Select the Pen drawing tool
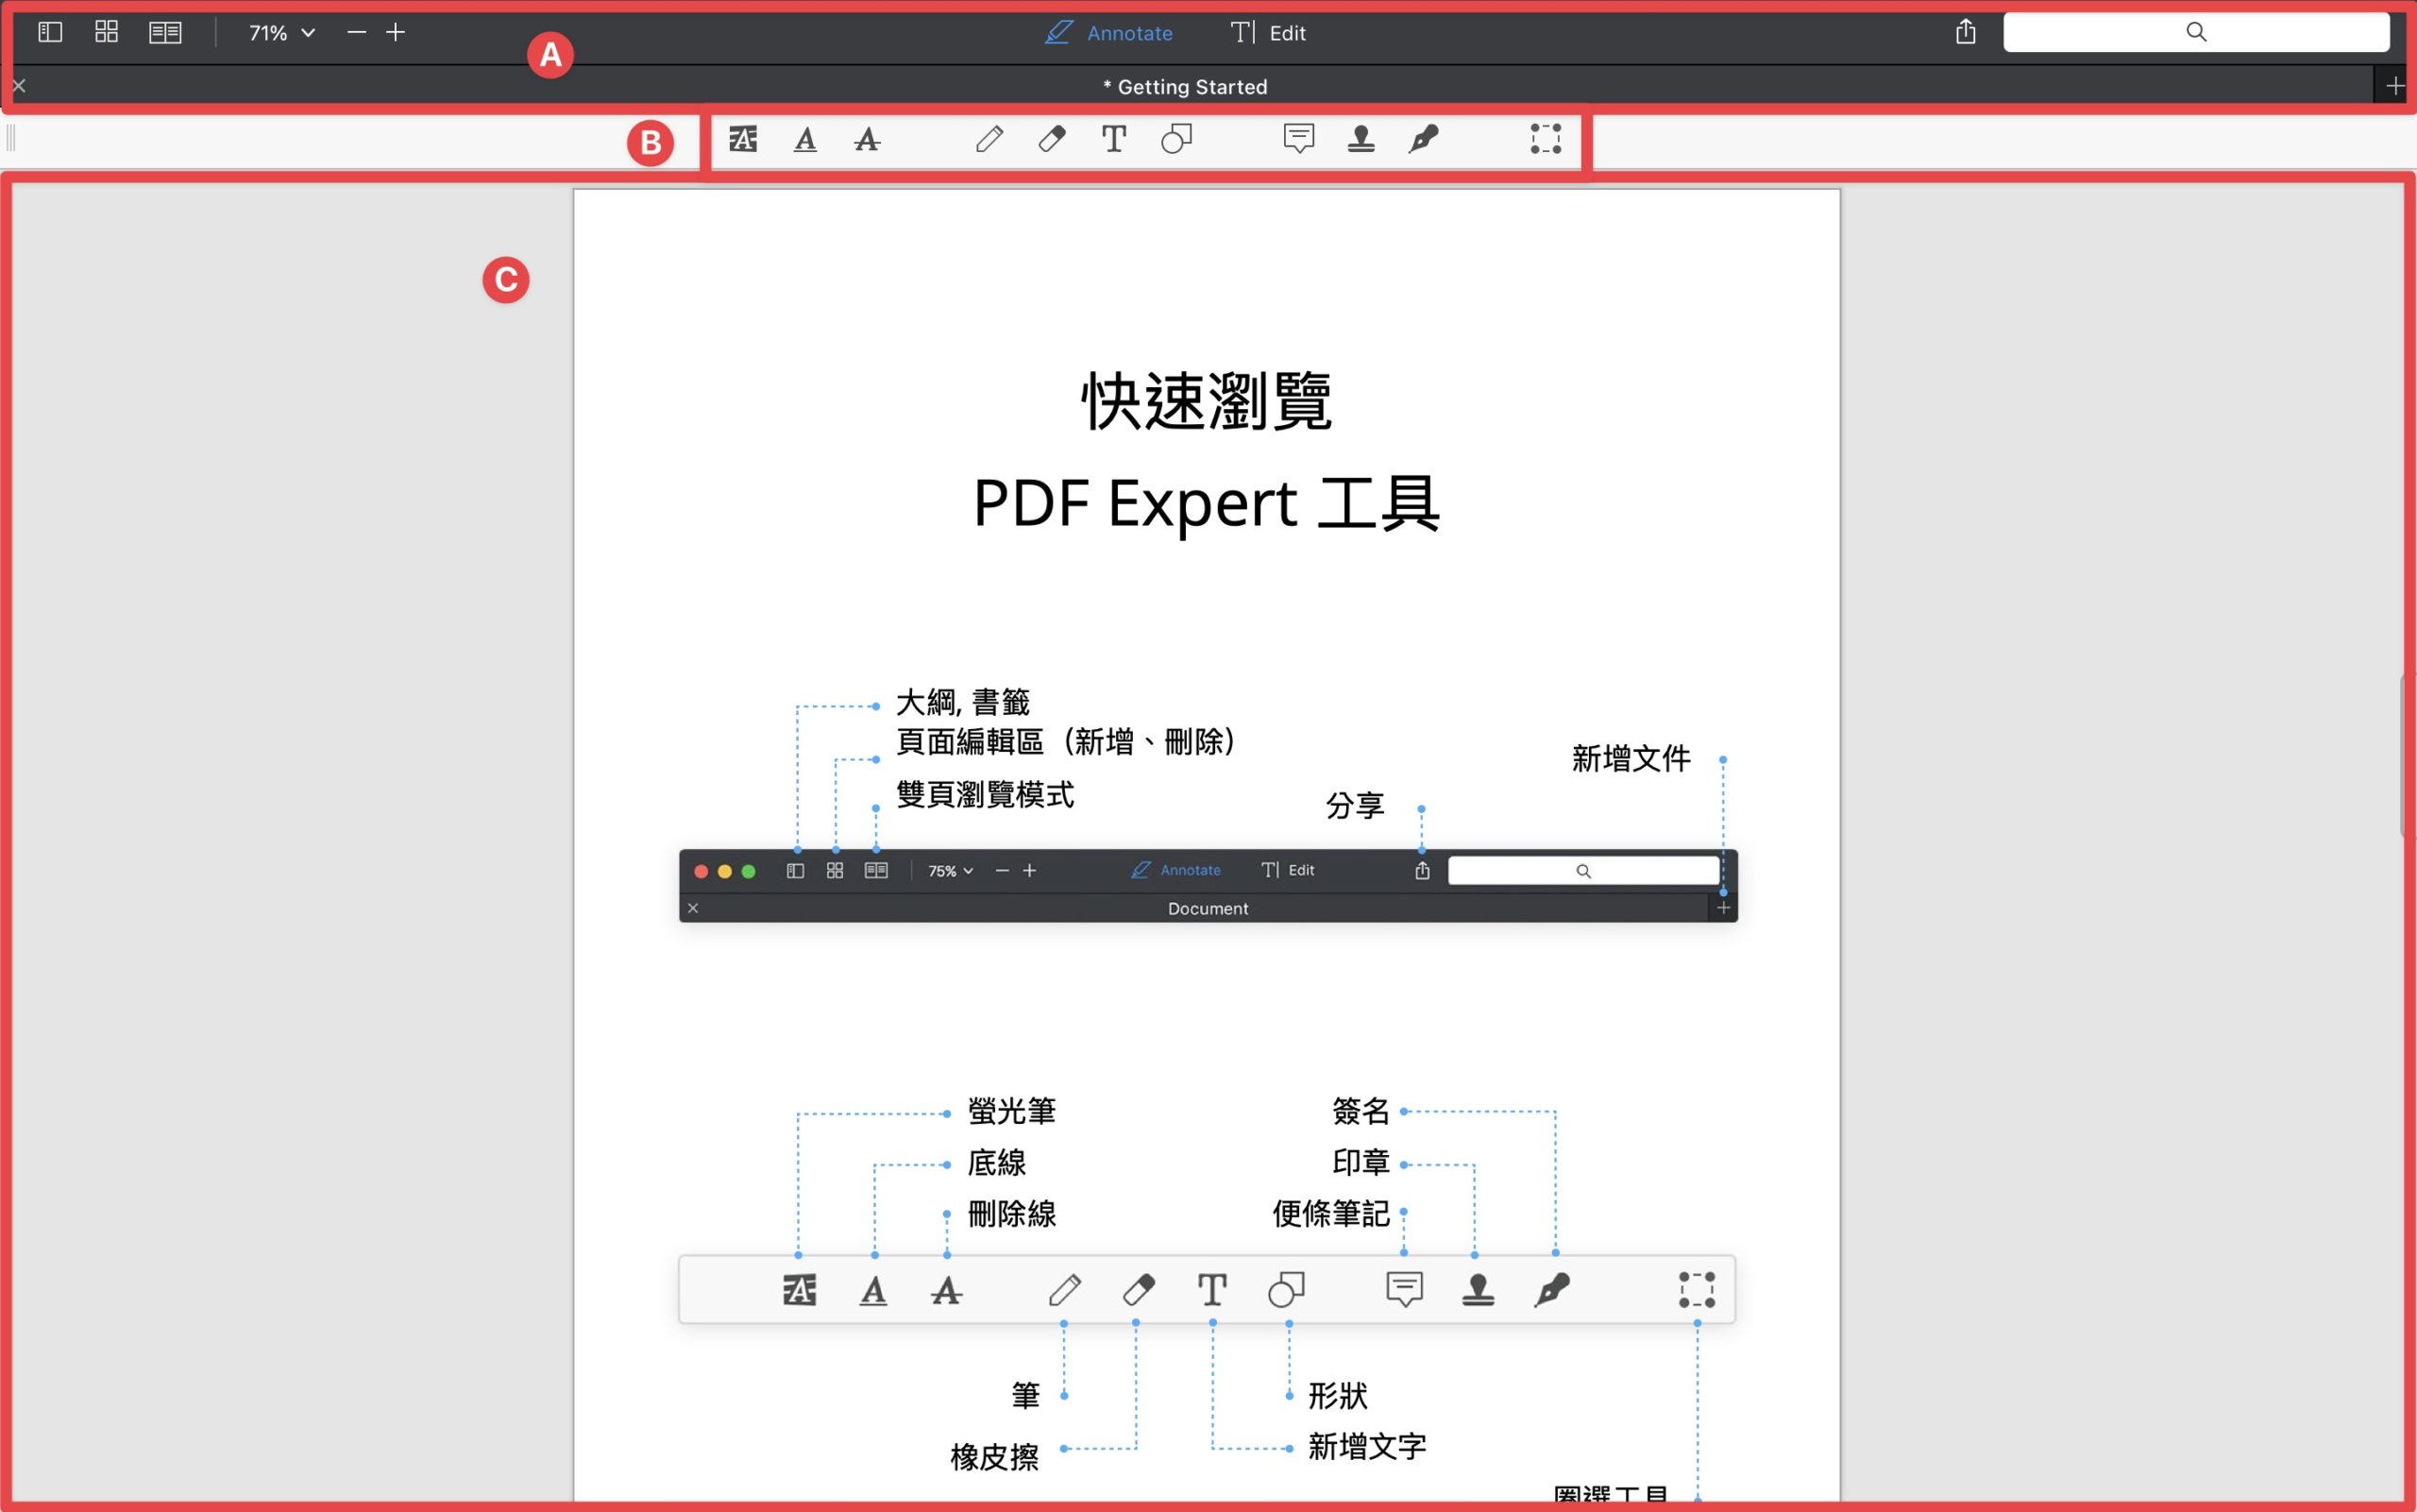 (x=989, y=139)
